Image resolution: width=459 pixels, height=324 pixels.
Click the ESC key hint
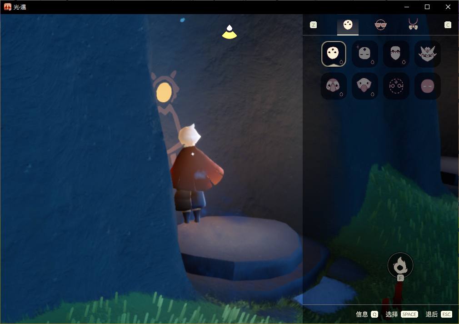446,314
